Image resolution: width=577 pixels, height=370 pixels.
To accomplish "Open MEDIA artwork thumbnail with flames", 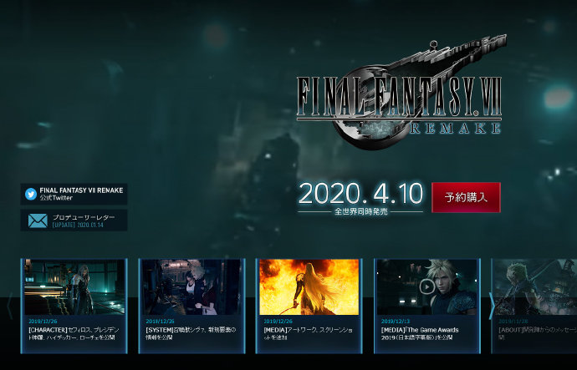I will click(x=309, y=287).
